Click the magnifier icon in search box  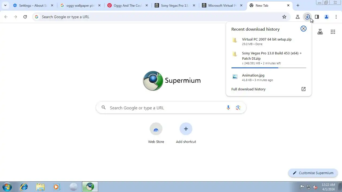click(x=104, y=108)
